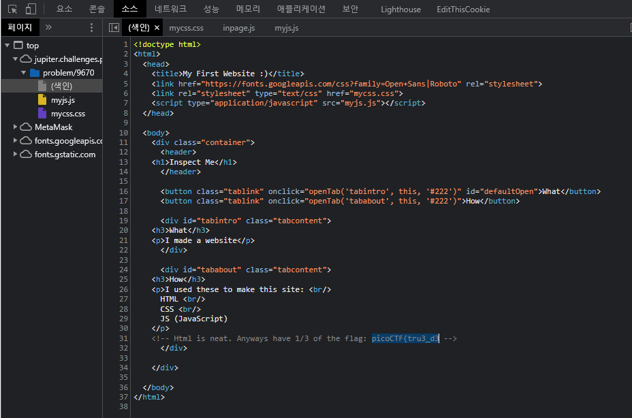632x418 pixels.
Task: Collapse the problem/9670 folder arrow
Action: click(23, 73)
